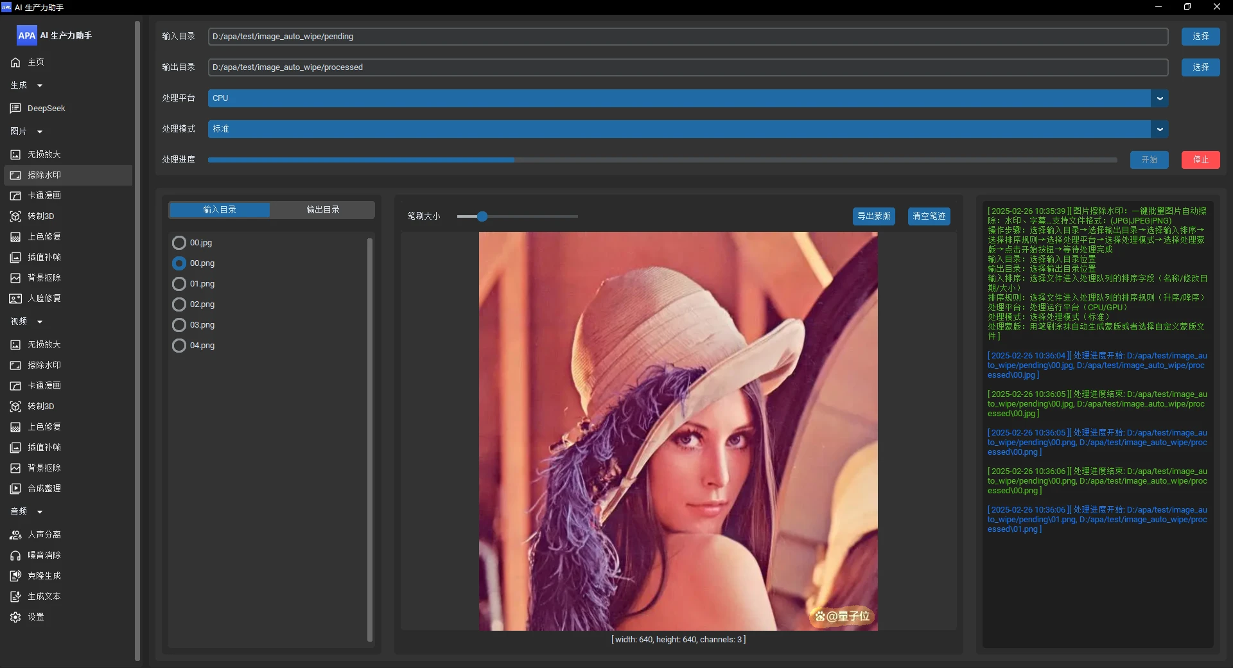This screenshot has height=668, width=1233.
Task: Open the DeepSeek chat icon in sidebar
Action: tap(15, 109)
